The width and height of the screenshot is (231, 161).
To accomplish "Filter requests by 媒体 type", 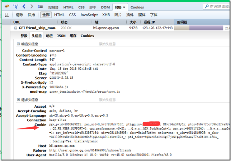I will [x=142, y=15].
